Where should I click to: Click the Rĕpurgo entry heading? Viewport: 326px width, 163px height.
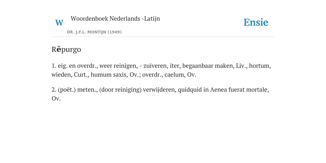click(x=66, y=49)
